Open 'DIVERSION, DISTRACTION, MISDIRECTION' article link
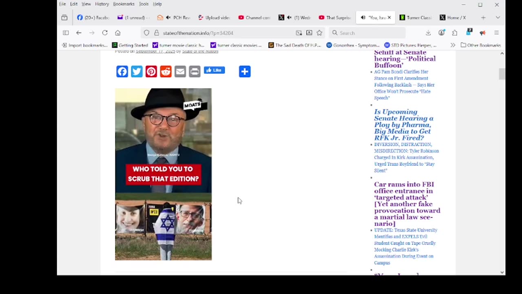Viewport: 522px width, 294px height. click(407, 158)
